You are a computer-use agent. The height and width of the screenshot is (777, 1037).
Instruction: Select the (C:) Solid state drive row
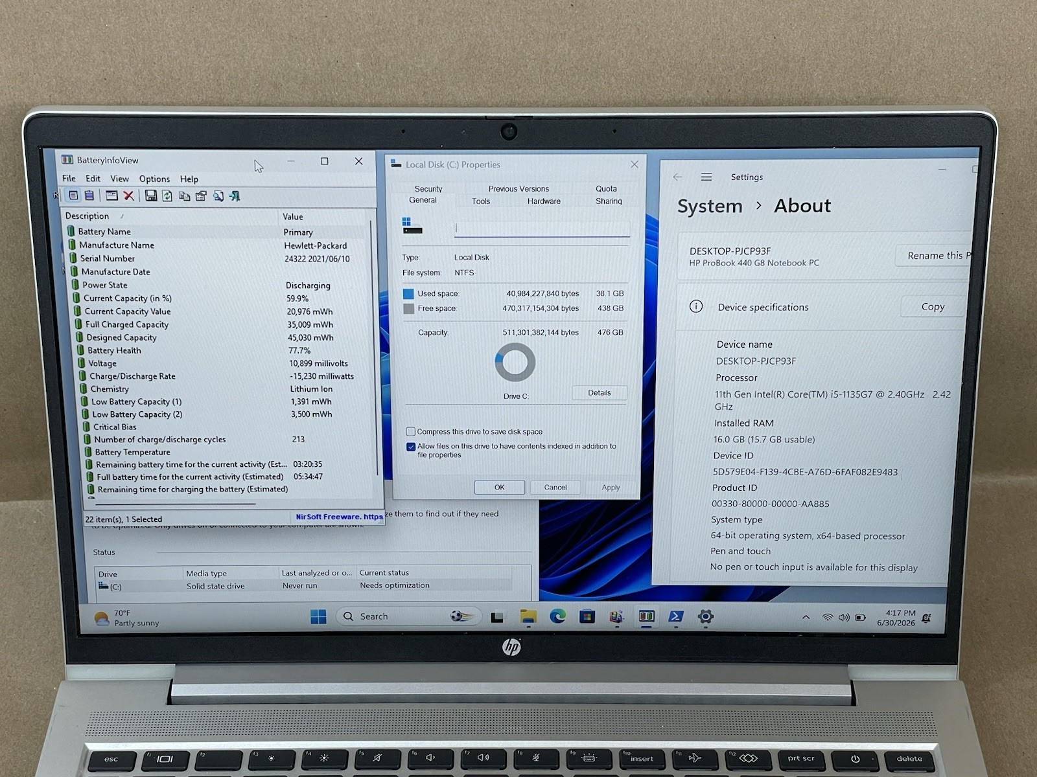click(303, 585)
